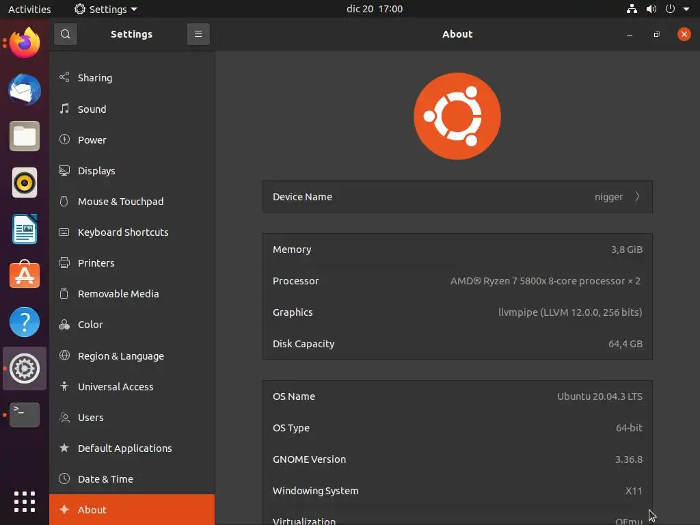Click the Ubuntu logo image

pos(457,116)
